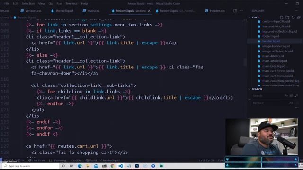303x170 pixels.
Task: Open the Selection menu
Action: [28, 3]
